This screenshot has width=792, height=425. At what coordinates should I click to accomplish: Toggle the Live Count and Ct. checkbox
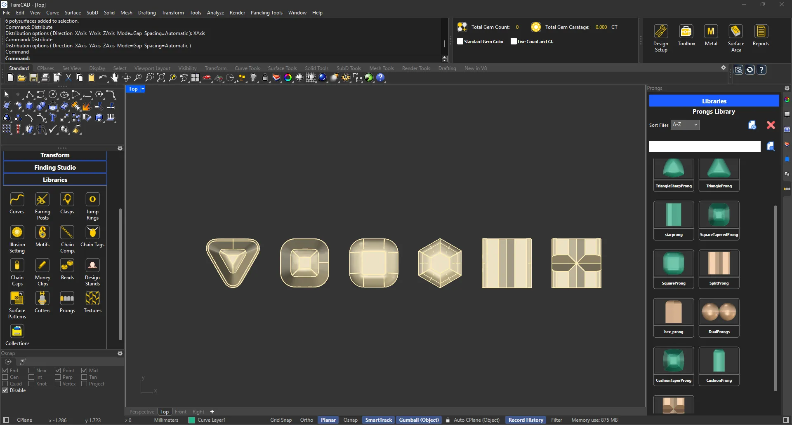(514, 41)
